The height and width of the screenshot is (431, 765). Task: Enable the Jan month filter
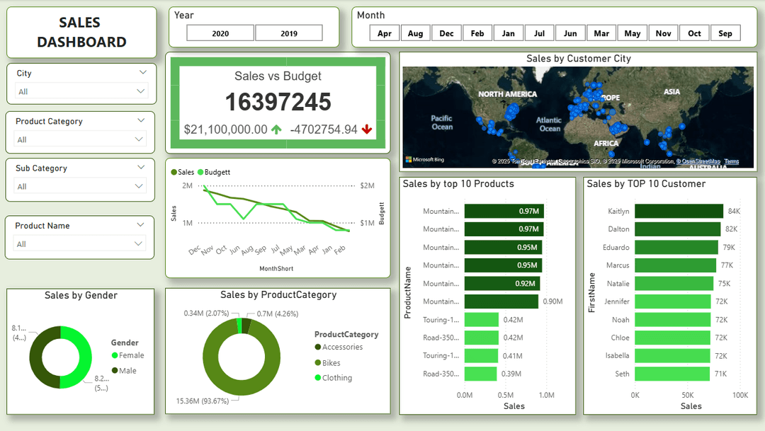click(x=508, y=33)
